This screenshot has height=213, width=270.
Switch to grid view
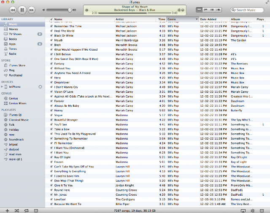click(212, 10)
